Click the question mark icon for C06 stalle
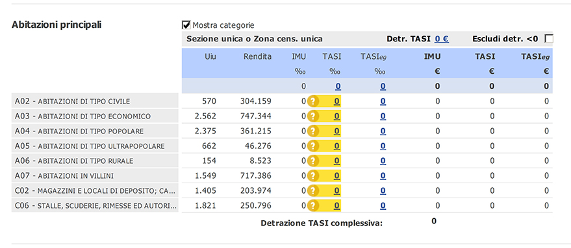This screenshot has height=248, width=571. point(313,205)
